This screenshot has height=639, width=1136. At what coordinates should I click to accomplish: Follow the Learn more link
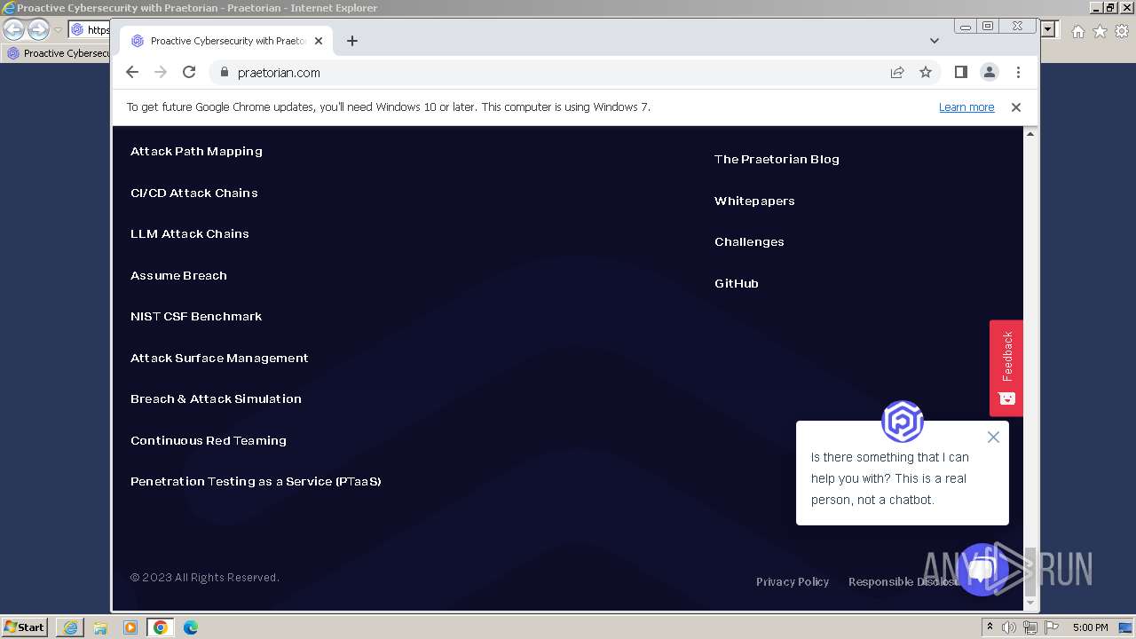966,107
